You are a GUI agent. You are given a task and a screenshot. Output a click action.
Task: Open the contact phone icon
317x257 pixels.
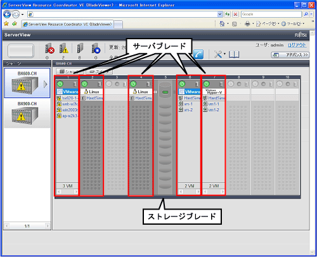(198, 54)
